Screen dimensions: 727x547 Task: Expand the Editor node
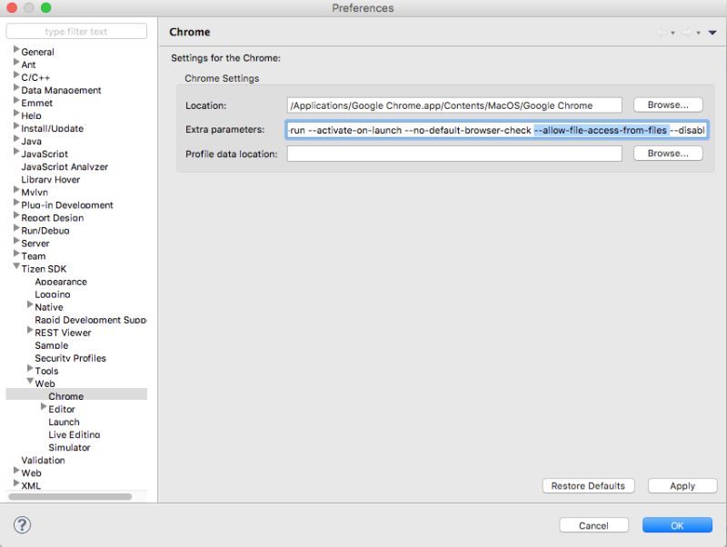tap(44, 406)
